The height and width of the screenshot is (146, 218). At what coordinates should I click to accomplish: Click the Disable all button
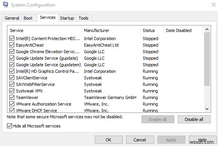click(194, 119)
